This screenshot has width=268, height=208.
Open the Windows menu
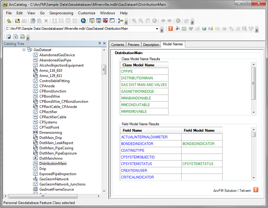[x=107, y=13]
